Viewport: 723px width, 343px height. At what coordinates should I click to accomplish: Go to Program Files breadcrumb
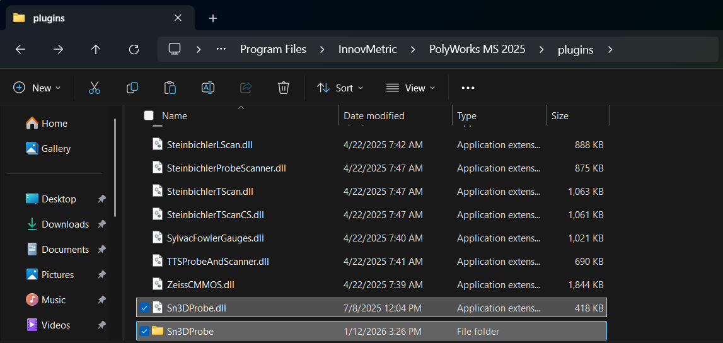click(273, 49)
